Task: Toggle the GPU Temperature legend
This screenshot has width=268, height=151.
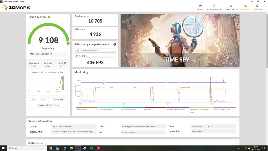Action: (x=132, y=108)
